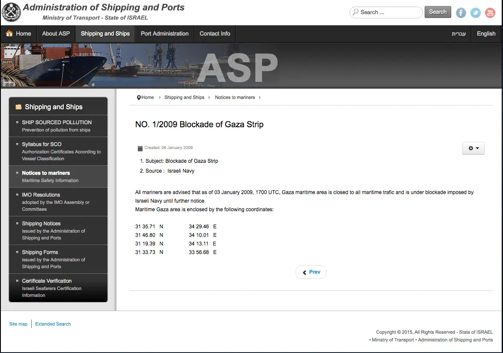Image resolution: width=503 pixels, height=353 pixels.
Task: Click the ASP emblem logo
Action: pos(12,12)
